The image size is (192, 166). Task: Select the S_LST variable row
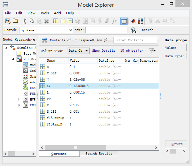tap(99, 111)
